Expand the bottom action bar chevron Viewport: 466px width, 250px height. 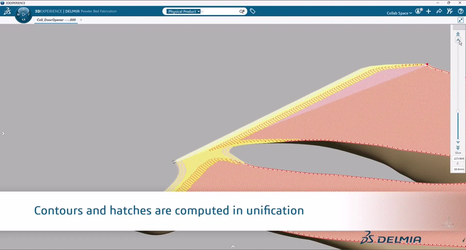coord(233,246)
